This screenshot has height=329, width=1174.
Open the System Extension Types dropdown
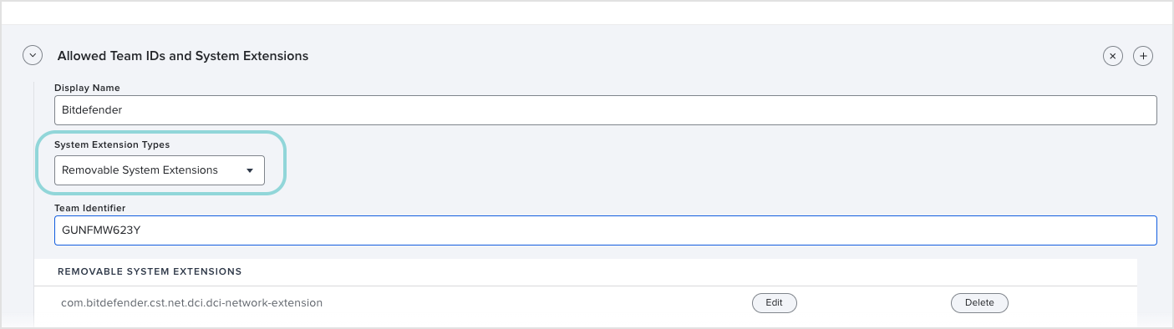click(x=160, y=170)
